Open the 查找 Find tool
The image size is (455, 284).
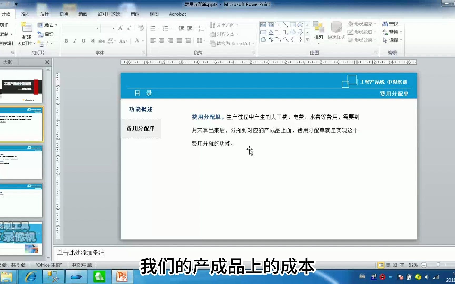point(390,24)
